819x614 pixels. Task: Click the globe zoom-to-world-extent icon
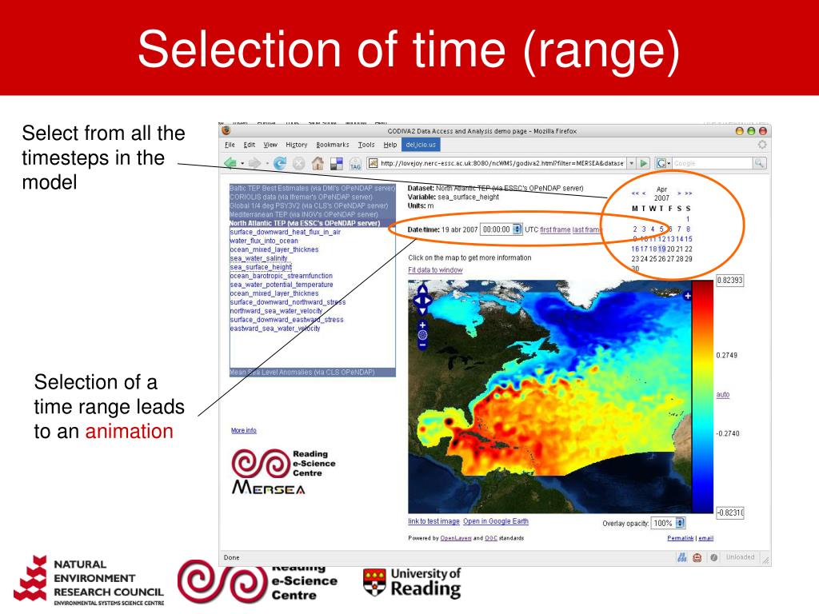coord(422,335)
